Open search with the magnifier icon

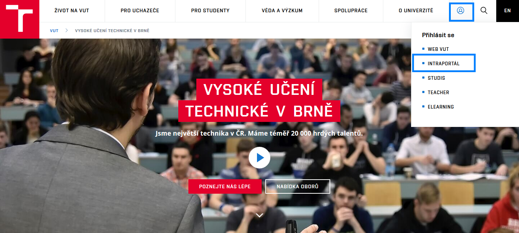click(x=484, y=10)
